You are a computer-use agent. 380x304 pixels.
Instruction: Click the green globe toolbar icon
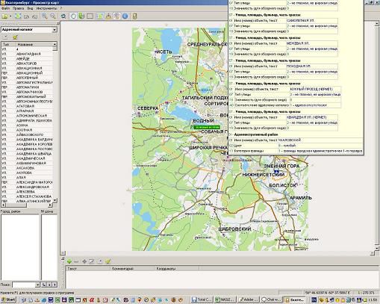[x=81, y=16]
